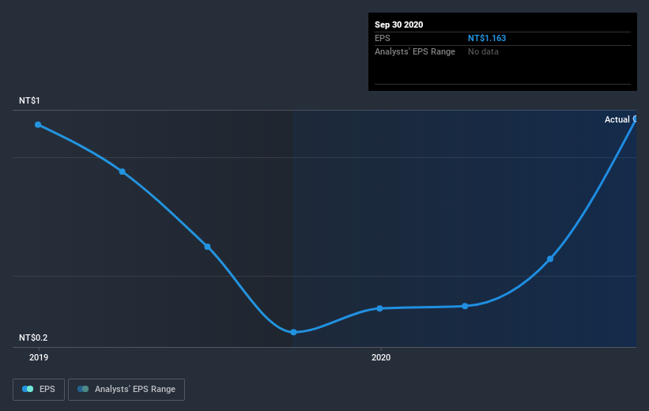Toggle the Analysts' EPS Range legend series
Screen dimensions: 649x411
point(126,389)
